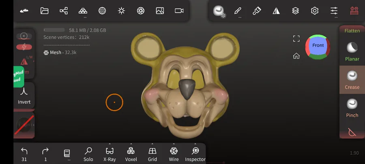Toggle the Grid display

(152, 154)
